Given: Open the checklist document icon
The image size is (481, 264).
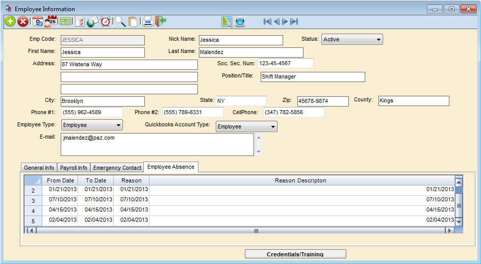Looking at the screenshot, I should coord(80,21).
